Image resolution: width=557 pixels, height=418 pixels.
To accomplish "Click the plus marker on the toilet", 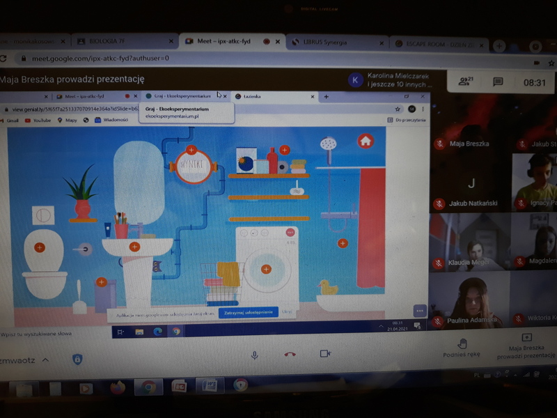I will pyautogui.click(x=40, y=247).
